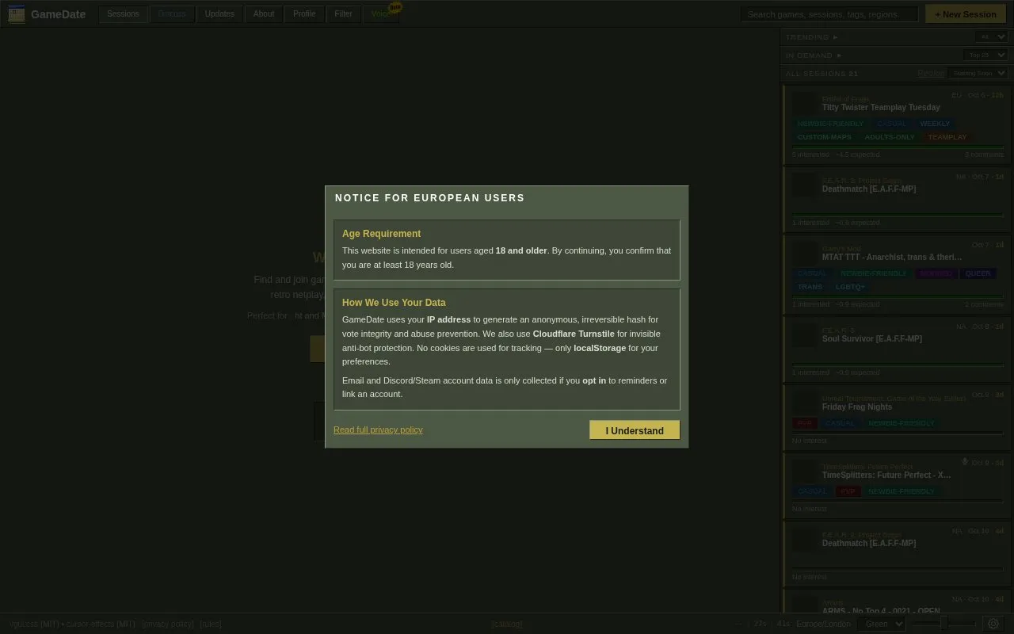Open Titty Twister Teamplay Tuesday session thumbnail

[x=804, y=103]
